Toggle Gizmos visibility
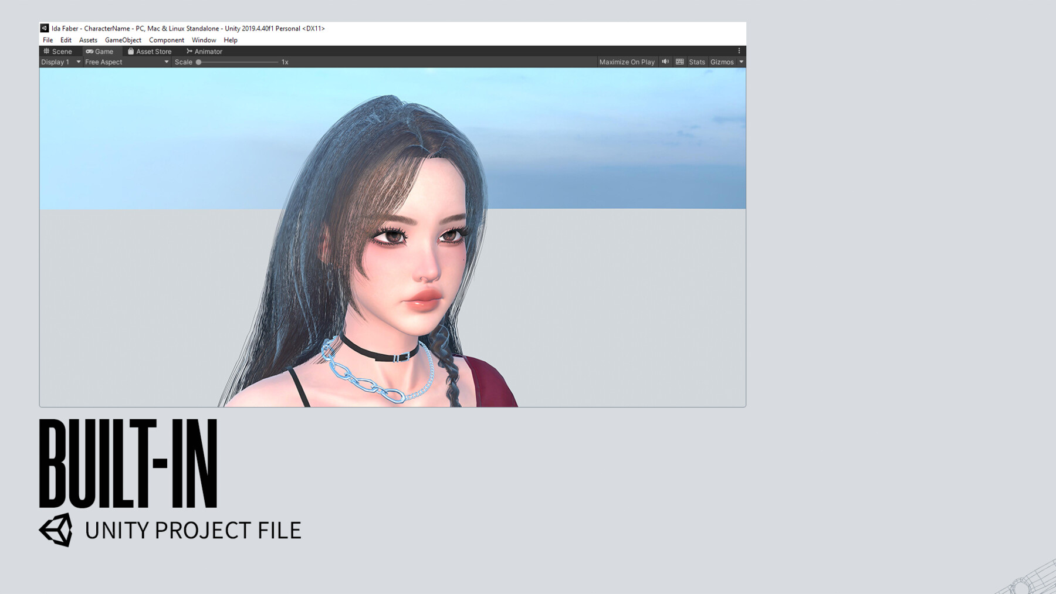 [x=722, y=62]
